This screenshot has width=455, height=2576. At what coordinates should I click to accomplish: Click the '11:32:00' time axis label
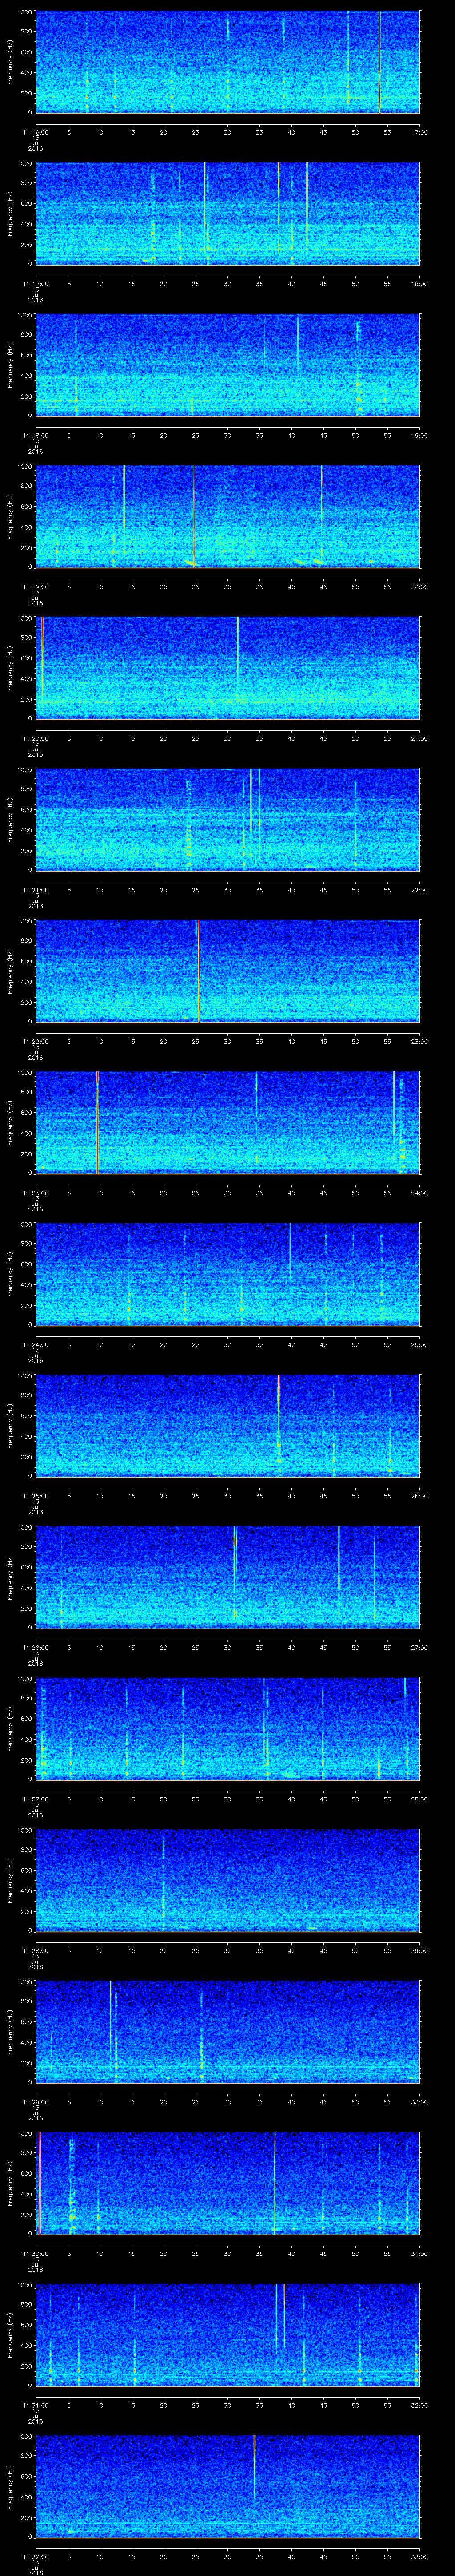pyautogui.click(x=36, y=2556)
